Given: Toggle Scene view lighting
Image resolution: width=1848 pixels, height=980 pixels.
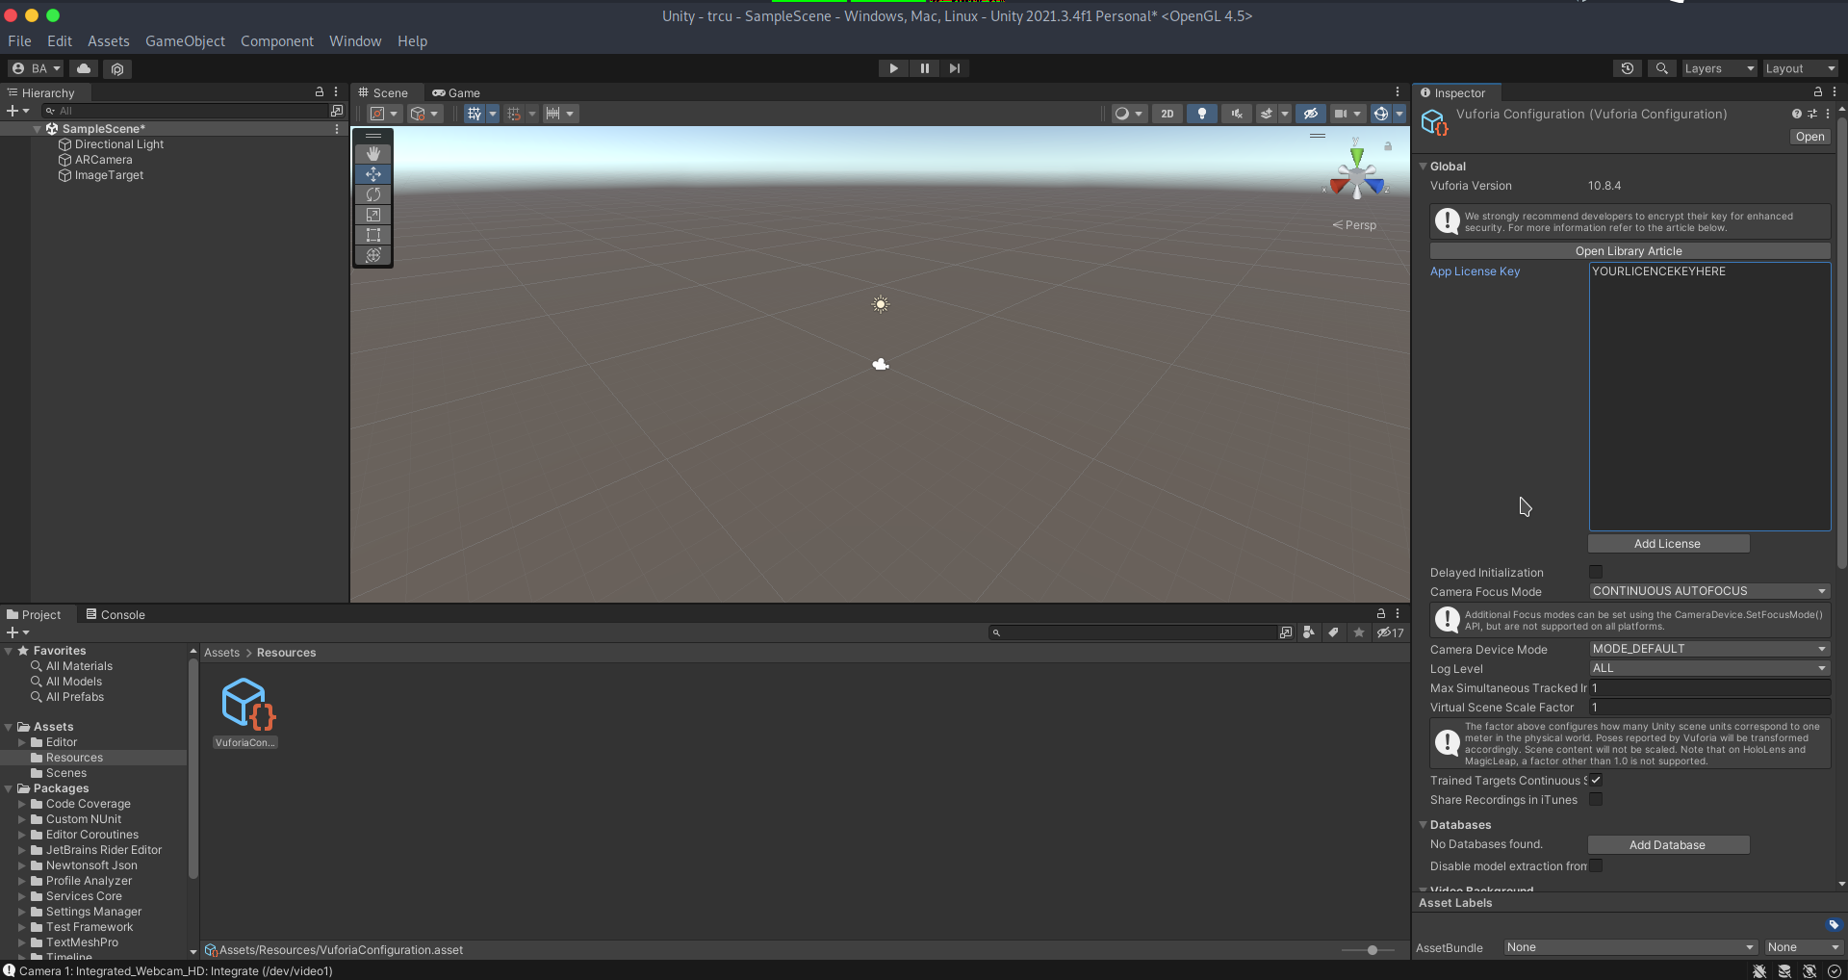Looking at the screenshot, I should click(1201, 113).
